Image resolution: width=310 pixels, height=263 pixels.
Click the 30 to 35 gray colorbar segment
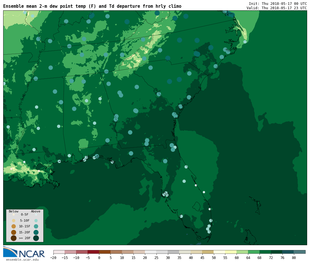(x=174, y=252)
